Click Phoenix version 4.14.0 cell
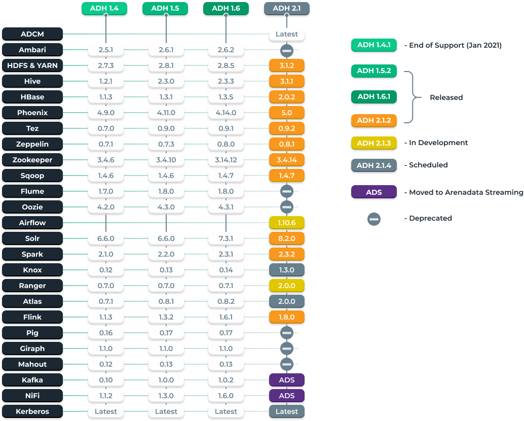This screenshot has width=524, height=421. pyautogui.click(x=226, y=113)
